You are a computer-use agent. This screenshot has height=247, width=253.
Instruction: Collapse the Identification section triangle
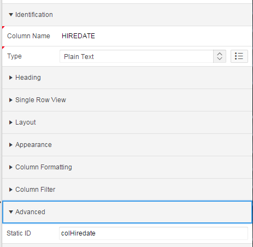tap(11, 15)
